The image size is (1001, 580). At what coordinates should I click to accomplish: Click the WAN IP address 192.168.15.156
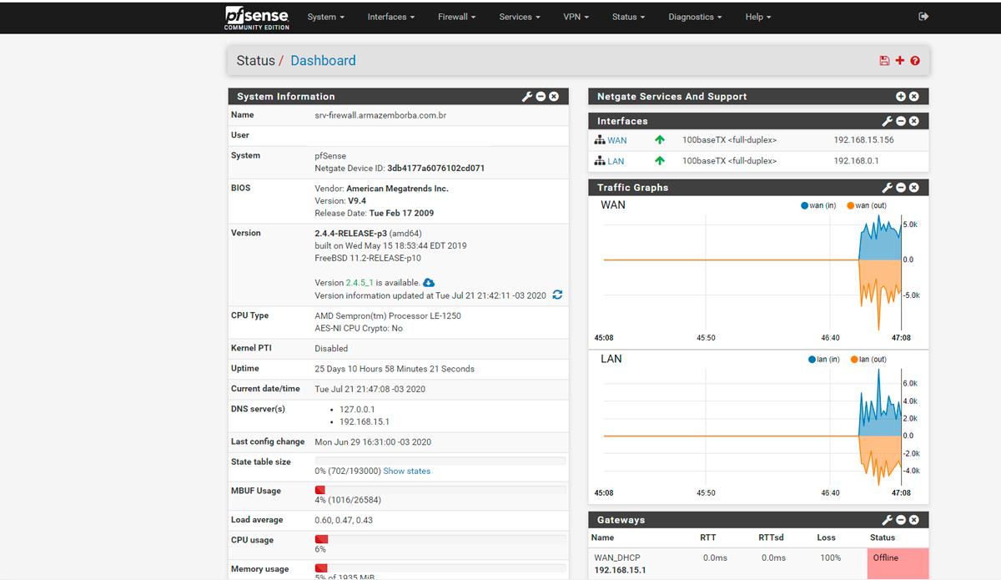point(863,140)
